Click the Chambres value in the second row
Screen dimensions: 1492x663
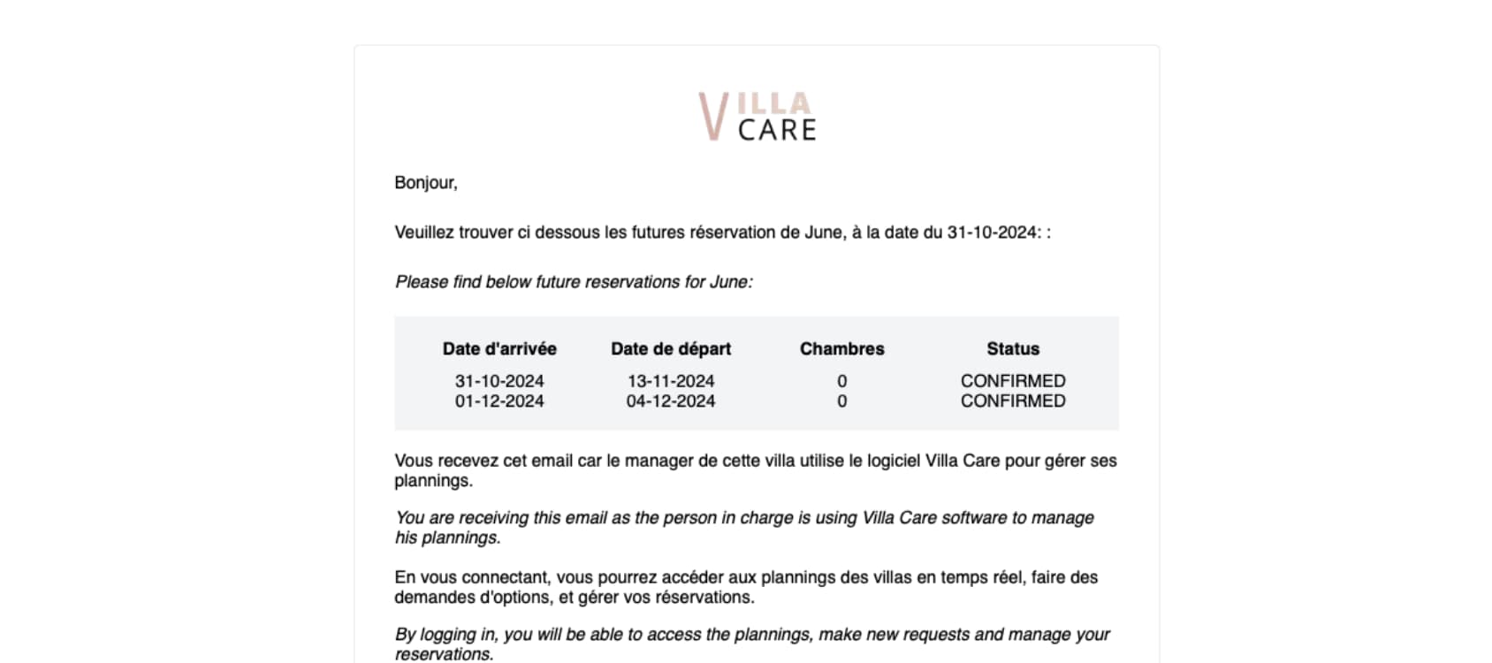point(841,401)
